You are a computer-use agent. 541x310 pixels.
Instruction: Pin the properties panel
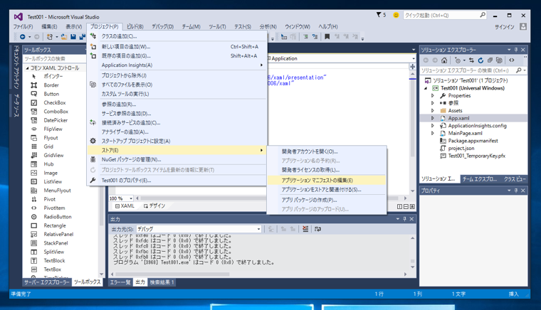[516, 191]
